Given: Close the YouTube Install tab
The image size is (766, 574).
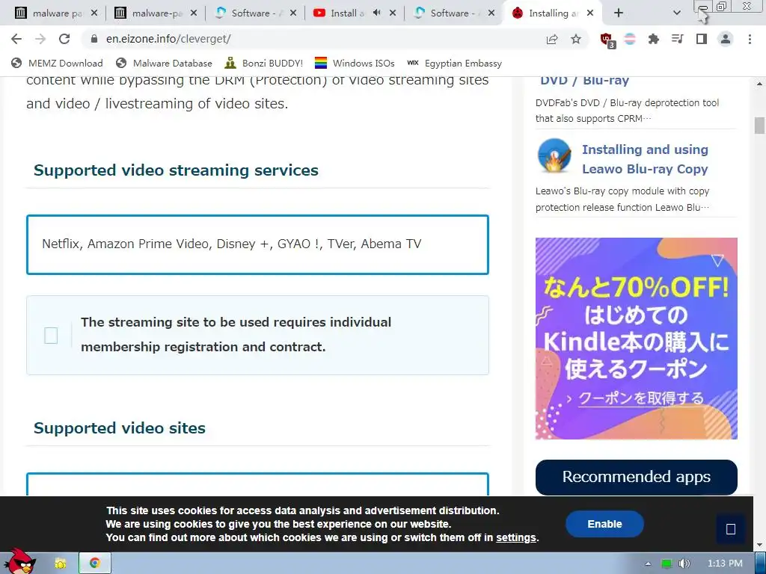Looking at the screenshot, I should coord(393,13).
